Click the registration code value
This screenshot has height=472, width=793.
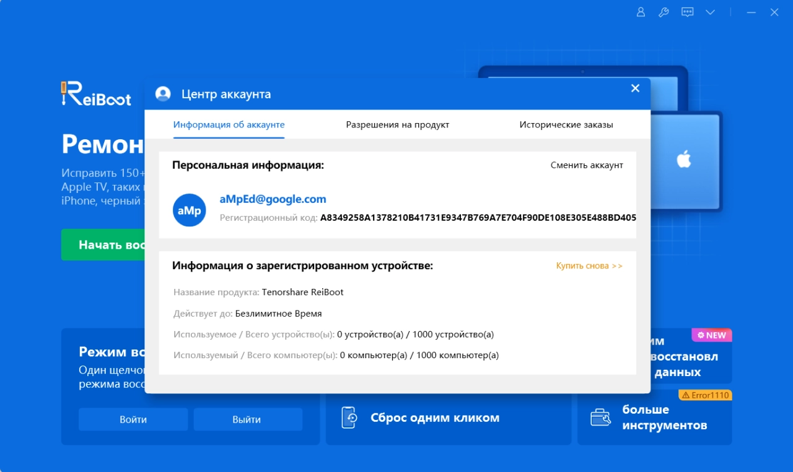coord(478,218)
